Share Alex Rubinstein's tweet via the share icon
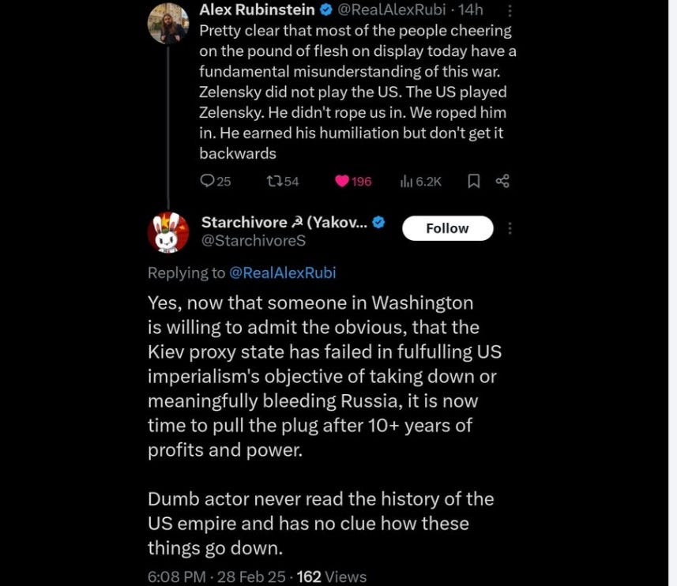 tap(502, 181)
